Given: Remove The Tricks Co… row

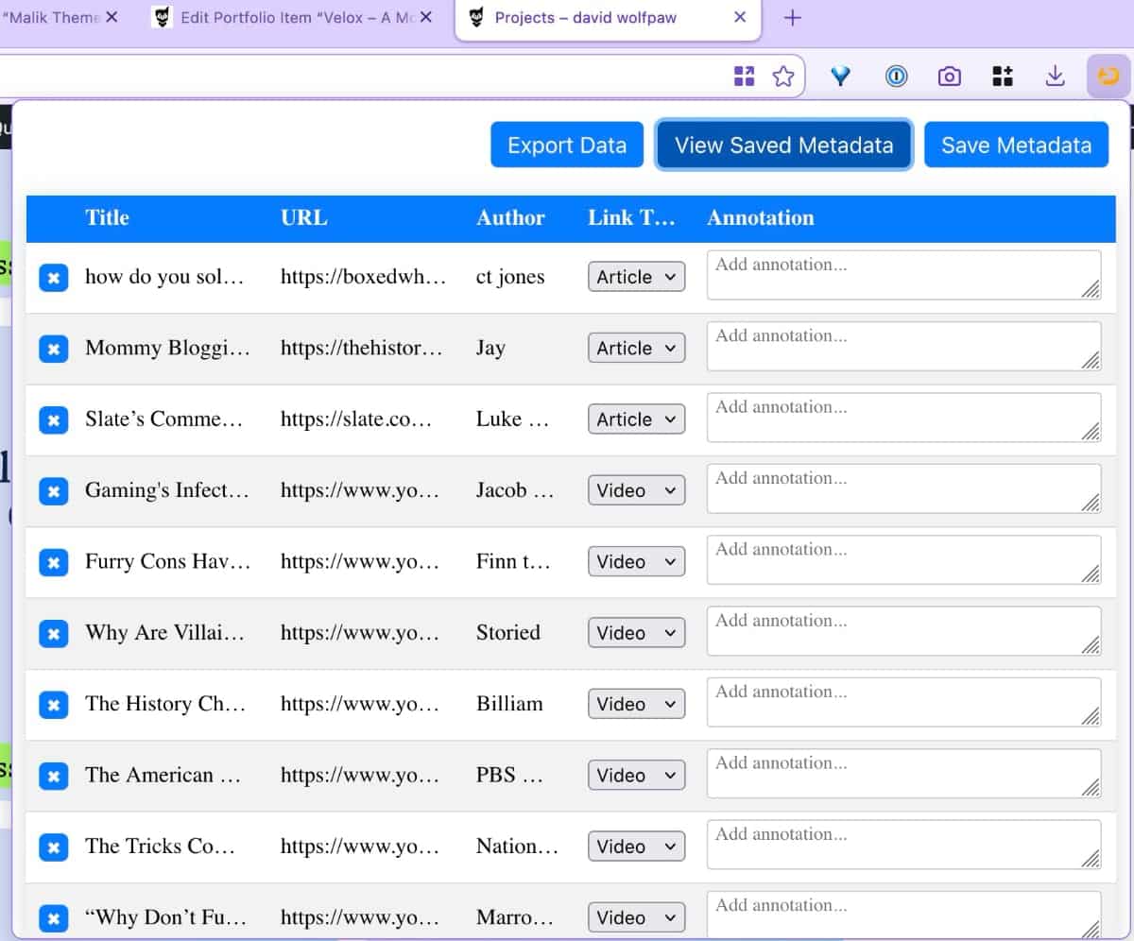Looking at the screenshot, I should [x=54, y=847].
